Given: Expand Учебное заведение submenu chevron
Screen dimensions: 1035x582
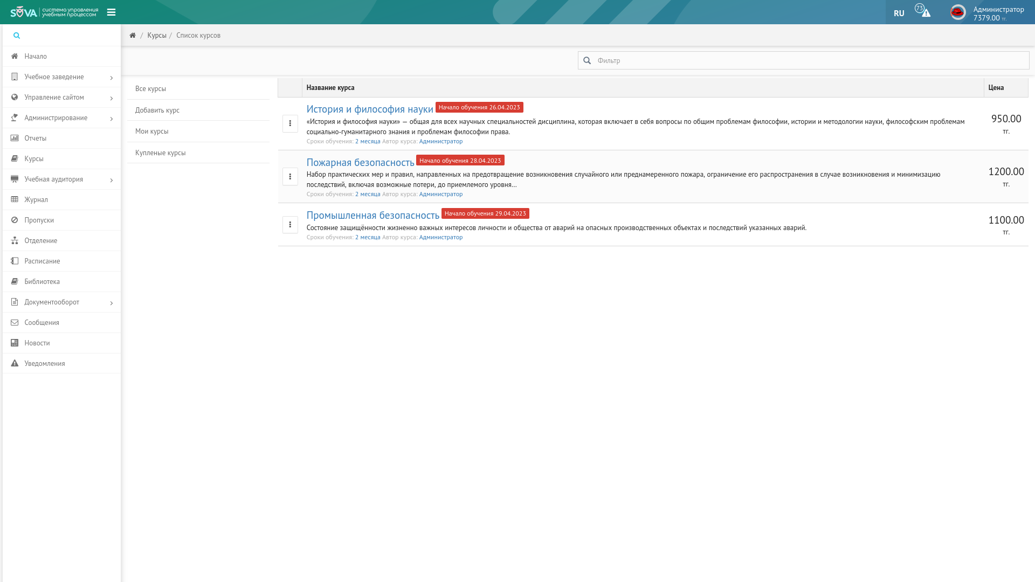Looking at the screenshot, I should 112,78.
